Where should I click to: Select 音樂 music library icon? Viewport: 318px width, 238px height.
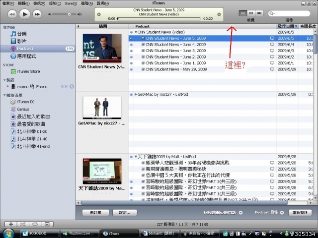[x=13, y=34]
